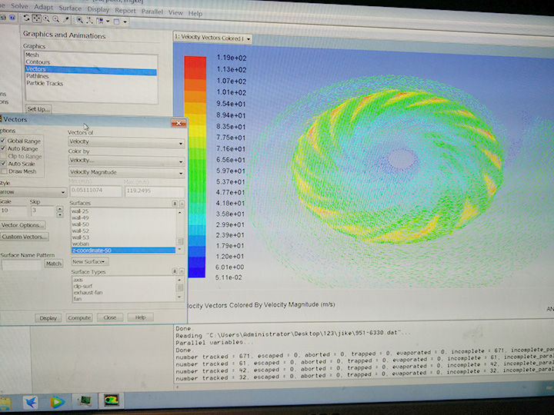This screenshot has width=554, height=415.
Task: Click the probe tool icon
Action: [66, 18]
